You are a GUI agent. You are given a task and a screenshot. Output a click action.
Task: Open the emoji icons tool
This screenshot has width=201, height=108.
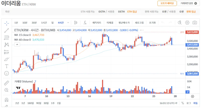click(x=7, y=73)
